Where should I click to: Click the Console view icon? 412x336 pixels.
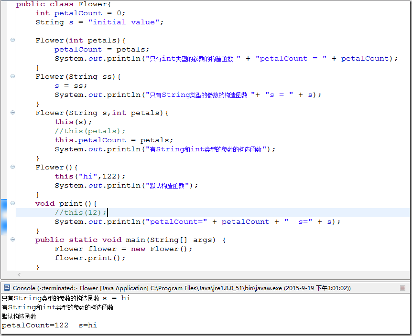[7, 288]
